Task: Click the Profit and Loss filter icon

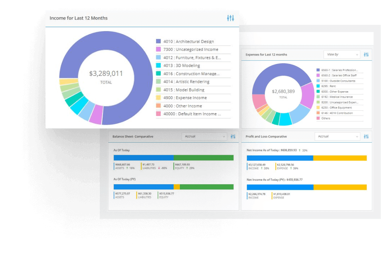Action: (366, 136)
